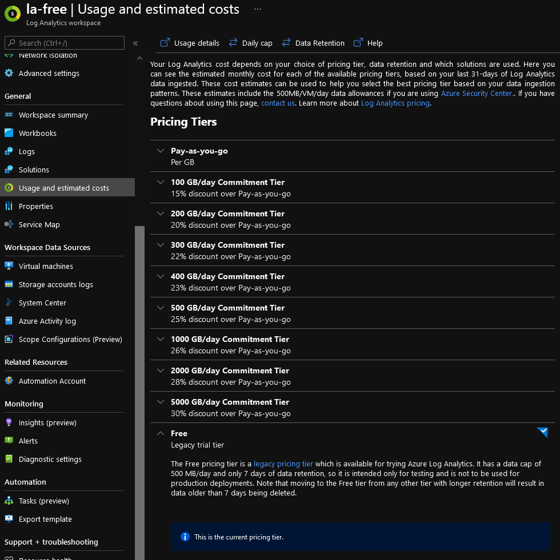Open the Azure Security Center link

pyautogui.click(x=477, y=93)
